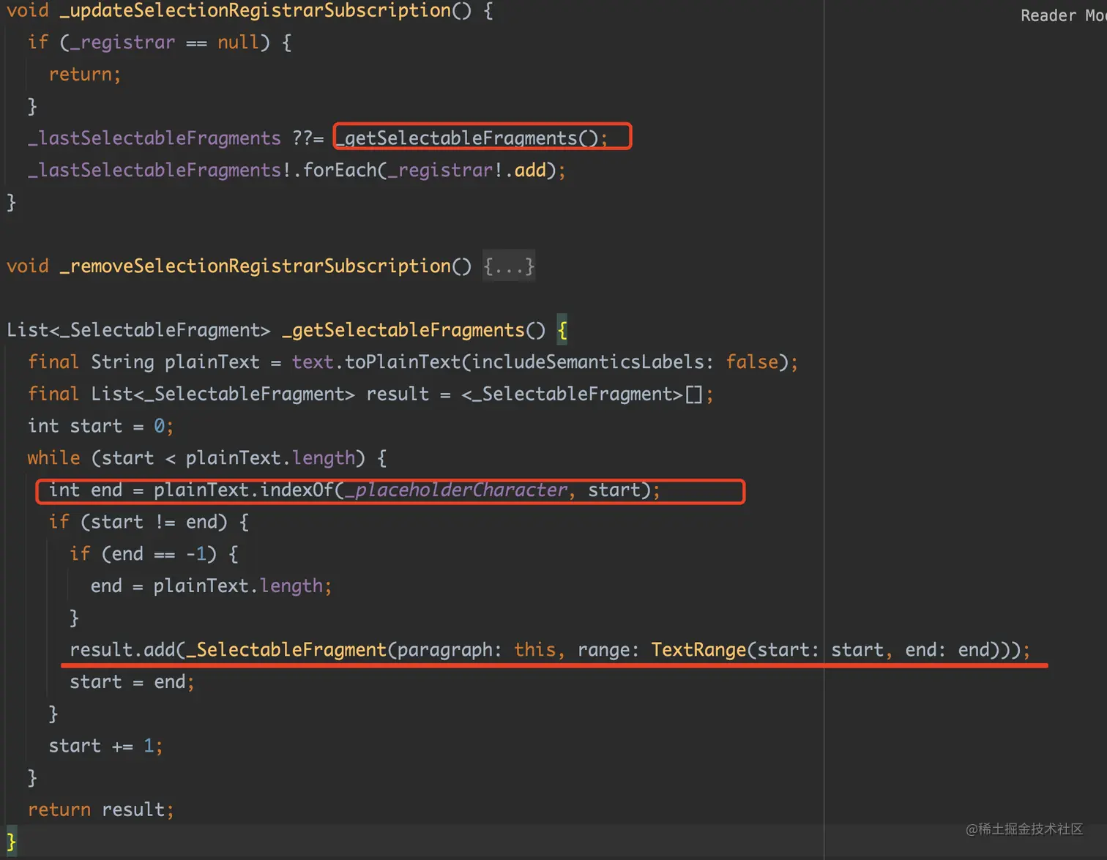The width and height of the screenshot is (1107, 860).
Task: Click the 'start = end;' line
Action: tap(133, 682)
